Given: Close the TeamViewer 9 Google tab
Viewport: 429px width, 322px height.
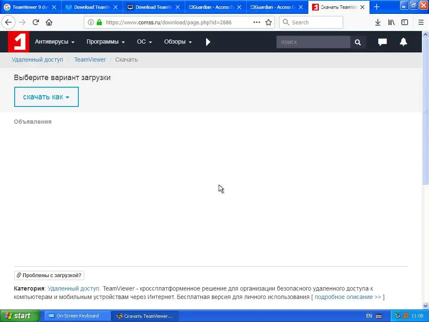Looking at the screenshot, I should 54,7.
